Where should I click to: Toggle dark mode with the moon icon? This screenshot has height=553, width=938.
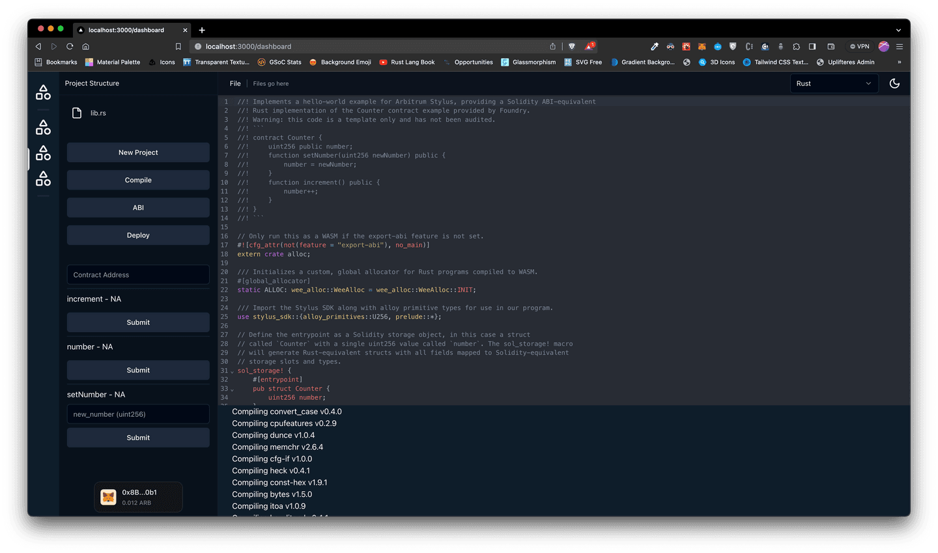pyautogui.click(x=894, y=83)
